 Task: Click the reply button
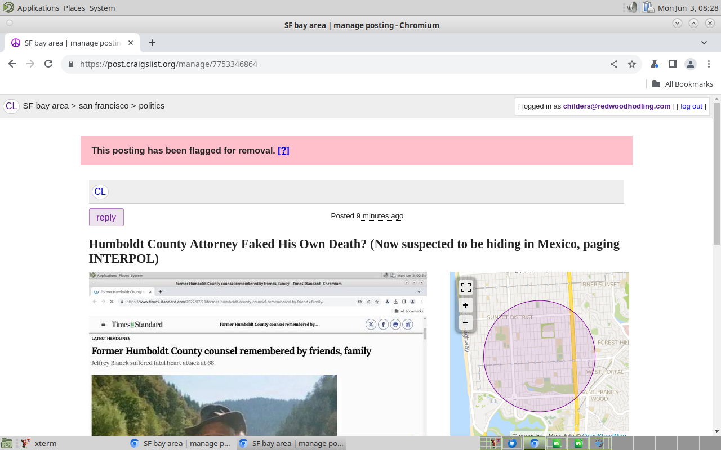click(x=106, y=217)
